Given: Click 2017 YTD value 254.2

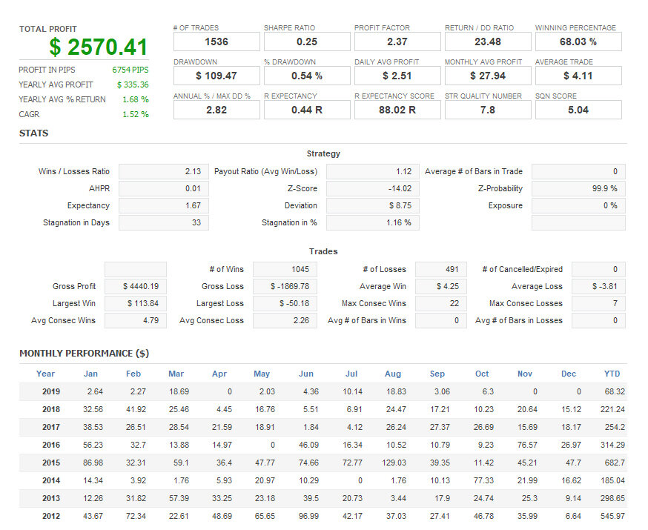Looking at the screenshot, I should pos(615,427).
